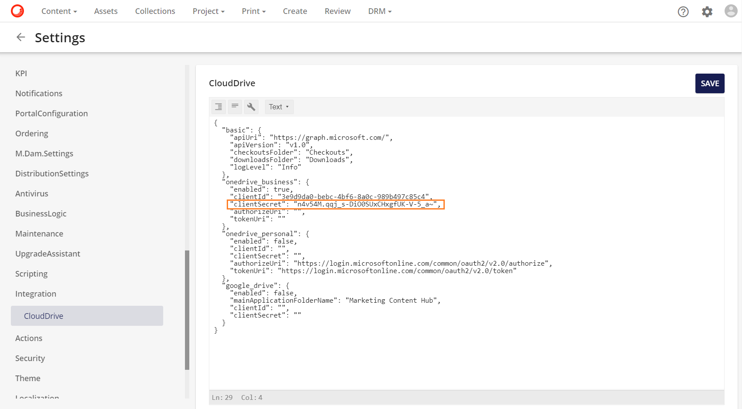This screenshot has width=742, height=409.
Task: Open the Create page link
Action: (x=295, y=11)
